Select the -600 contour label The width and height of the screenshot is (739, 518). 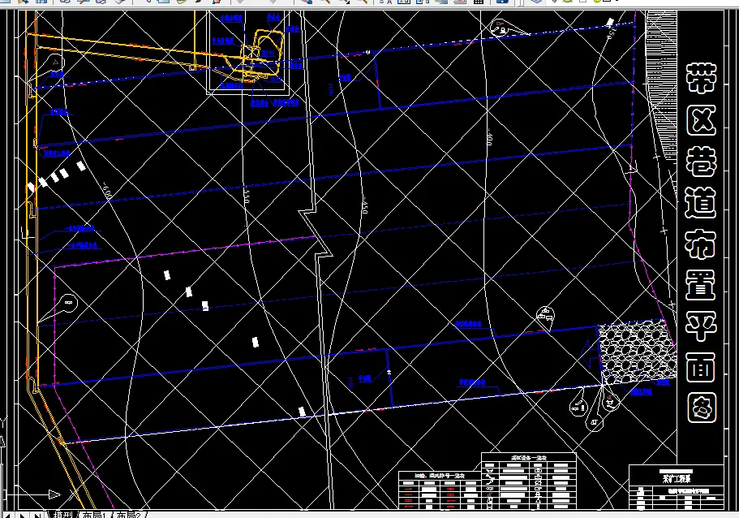(106, 189)
